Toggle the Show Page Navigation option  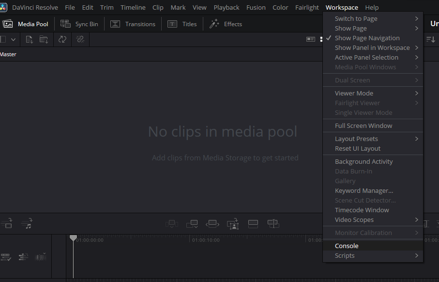click(367, 38)
